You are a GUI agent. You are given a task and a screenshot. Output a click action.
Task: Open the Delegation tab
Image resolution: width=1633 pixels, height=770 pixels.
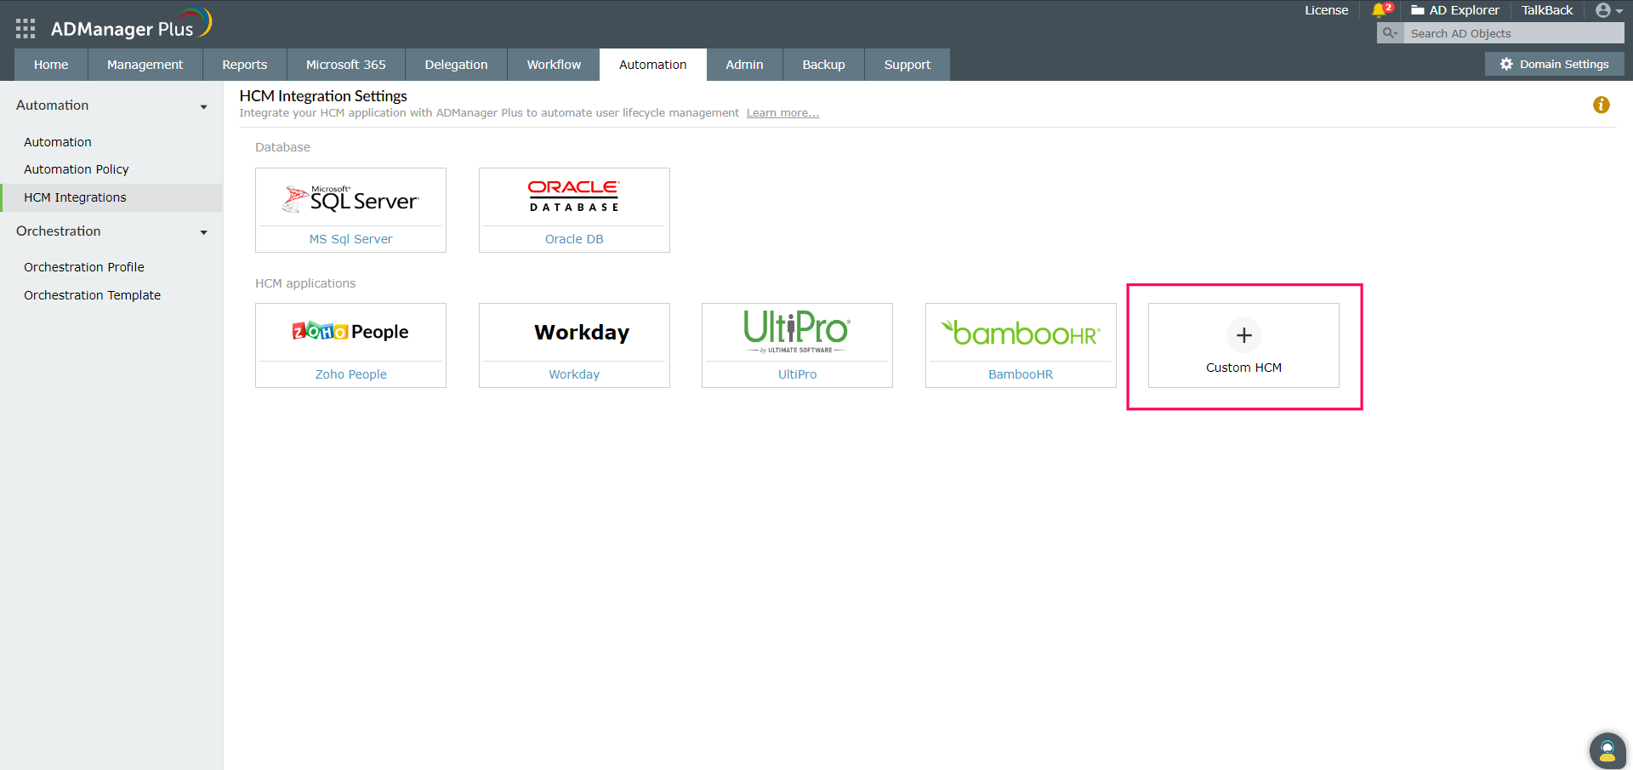(x=456, y=65)
